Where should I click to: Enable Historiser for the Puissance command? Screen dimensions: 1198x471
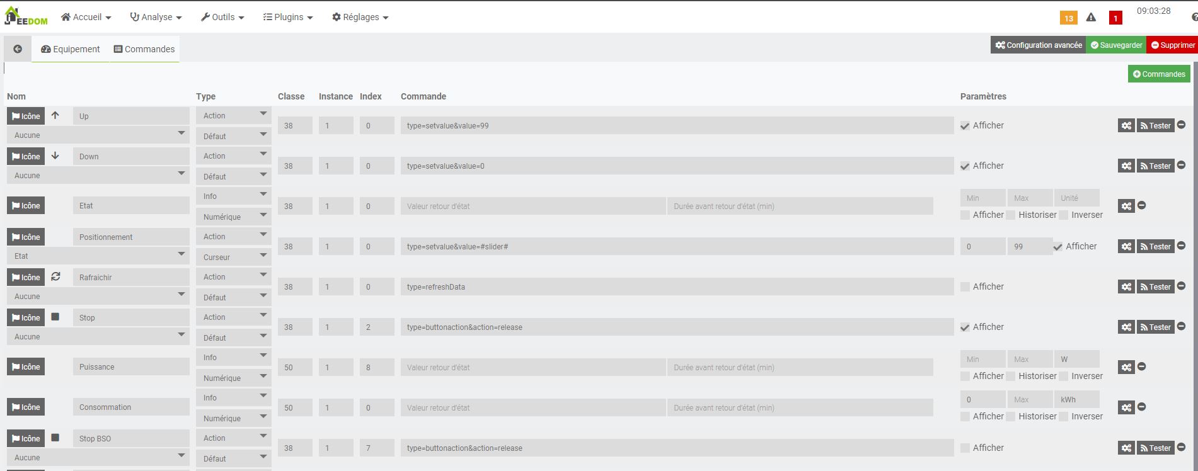coord(1011,377)
